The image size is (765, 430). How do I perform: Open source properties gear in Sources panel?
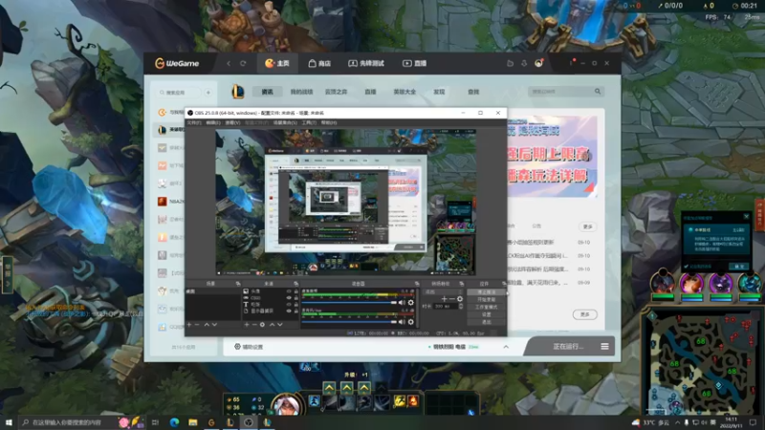click(262, 325)
